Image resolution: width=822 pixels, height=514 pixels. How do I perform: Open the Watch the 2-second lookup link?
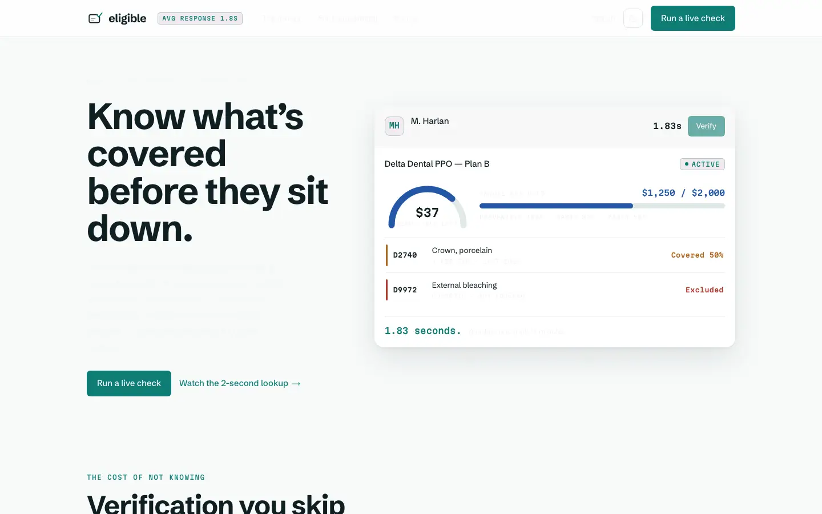click(240, 383)
